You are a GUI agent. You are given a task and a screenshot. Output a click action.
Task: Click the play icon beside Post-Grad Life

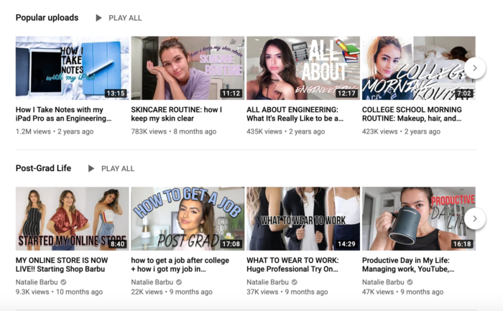[91, 169]
